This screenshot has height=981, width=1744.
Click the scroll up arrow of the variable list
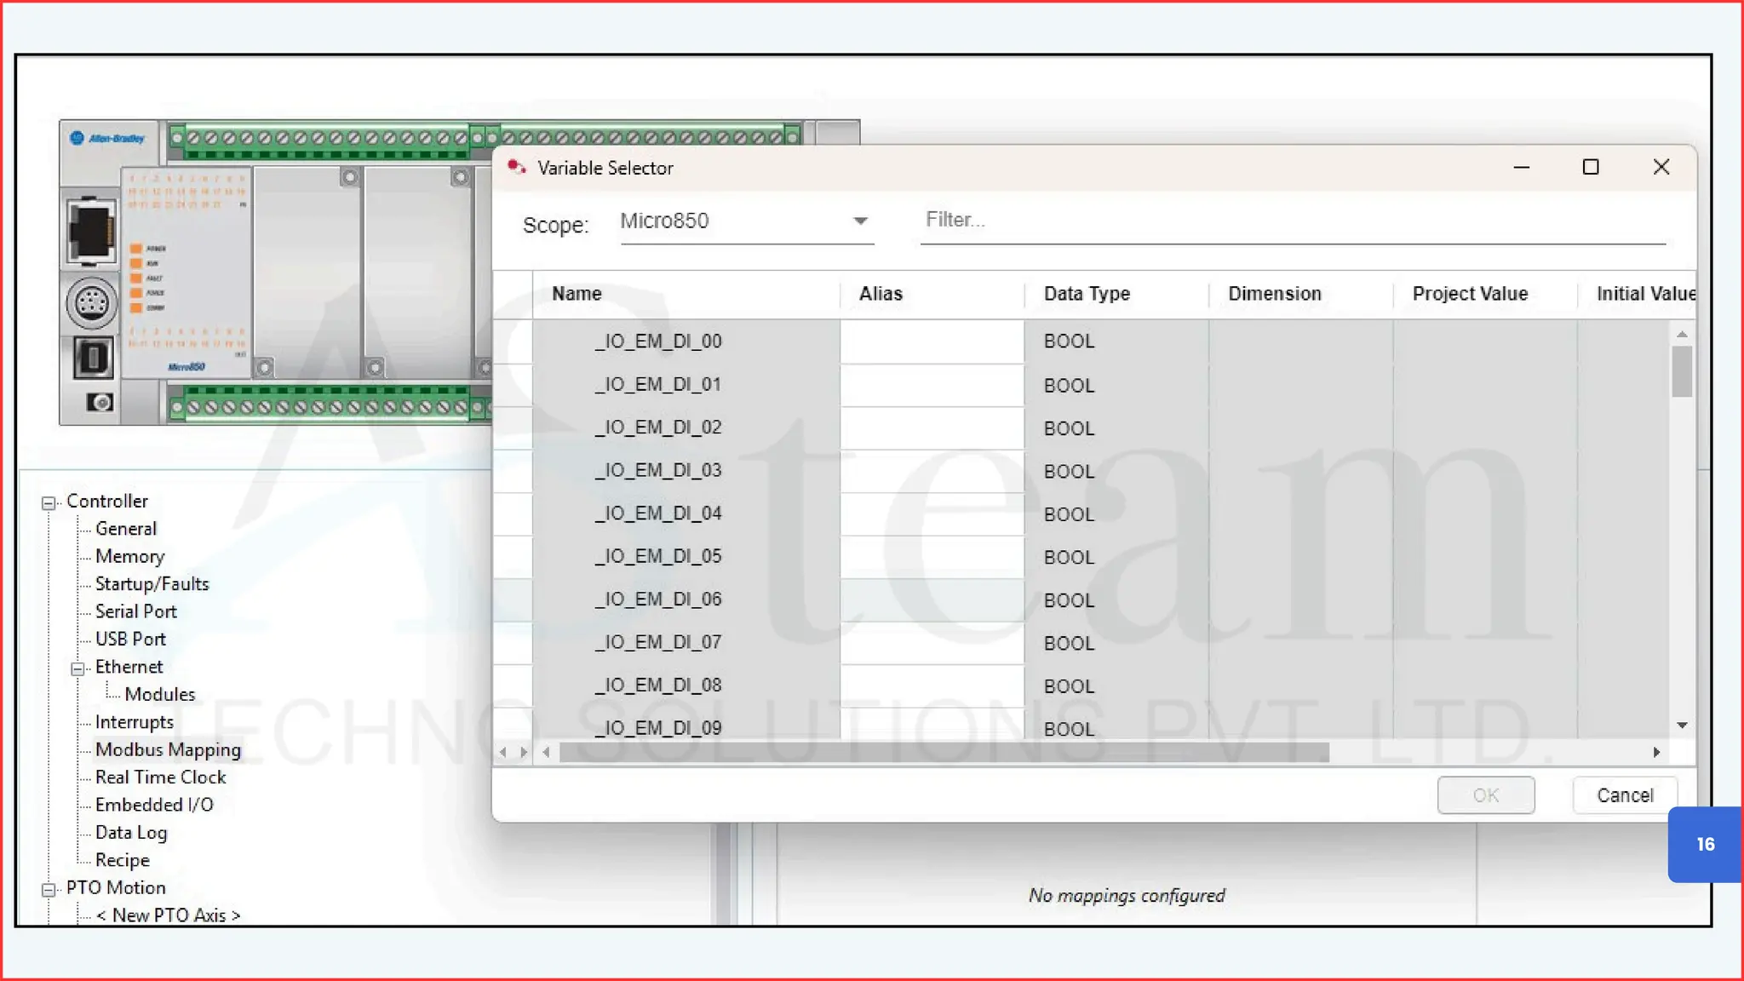pyautogui.click(x=1682, y=335)
